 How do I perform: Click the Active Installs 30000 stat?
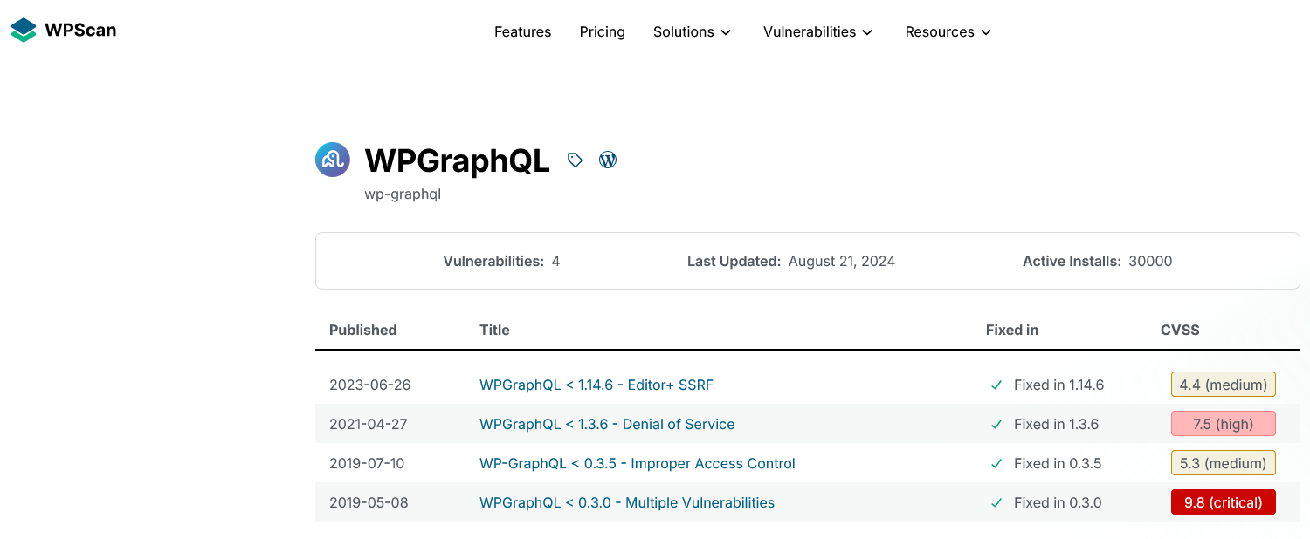pyautogui.click(x=1098, y=261)
